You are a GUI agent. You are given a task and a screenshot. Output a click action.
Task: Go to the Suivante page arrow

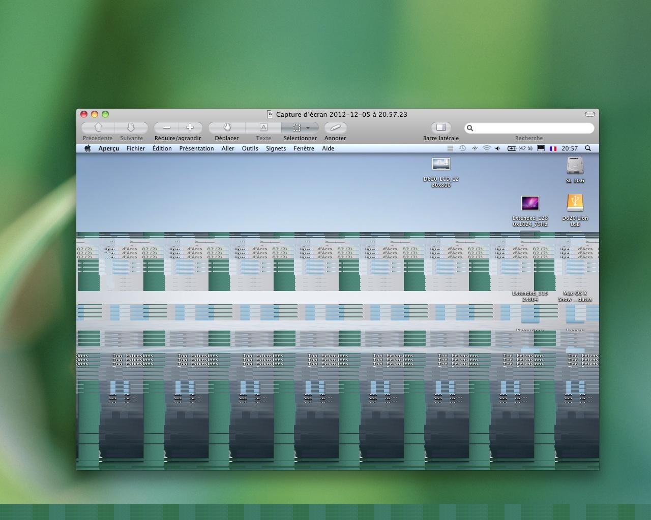131,127
